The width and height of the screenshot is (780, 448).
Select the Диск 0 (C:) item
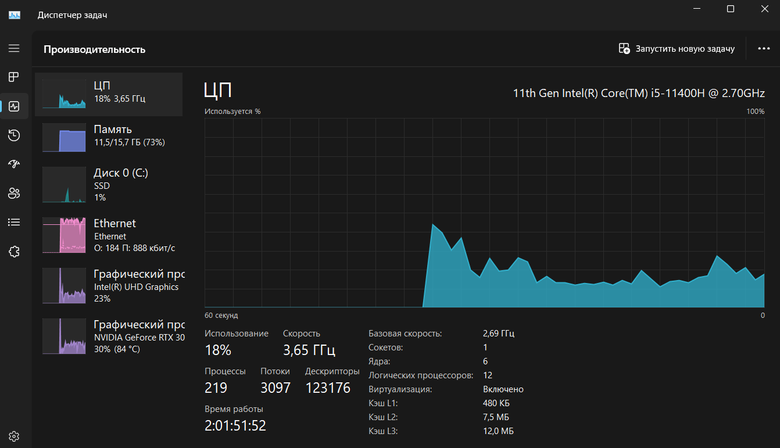click(109, 185)
